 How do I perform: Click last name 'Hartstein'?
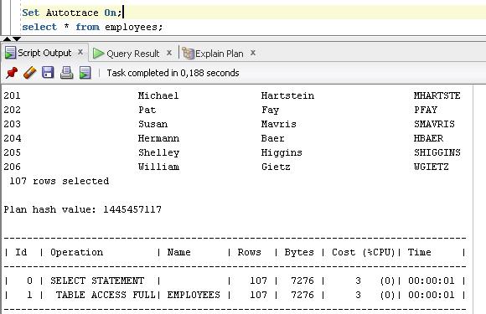[287, 95]
